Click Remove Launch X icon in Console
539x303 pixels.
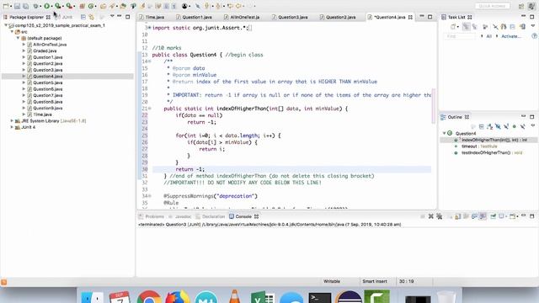[430, 216]
